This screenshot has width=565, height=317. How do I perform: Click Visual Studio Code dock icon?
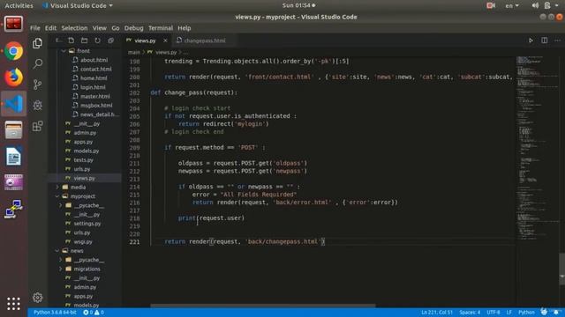(x=14, y=104)
